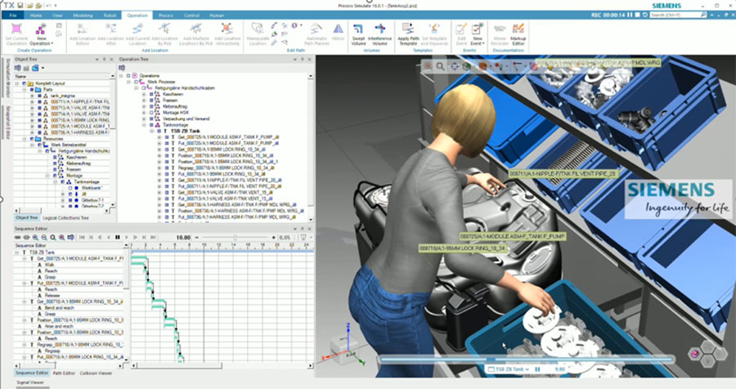Toggle checkbox next to Montage HSK
The height and width of the screenshot is (389, 736).
click(150, 112)
